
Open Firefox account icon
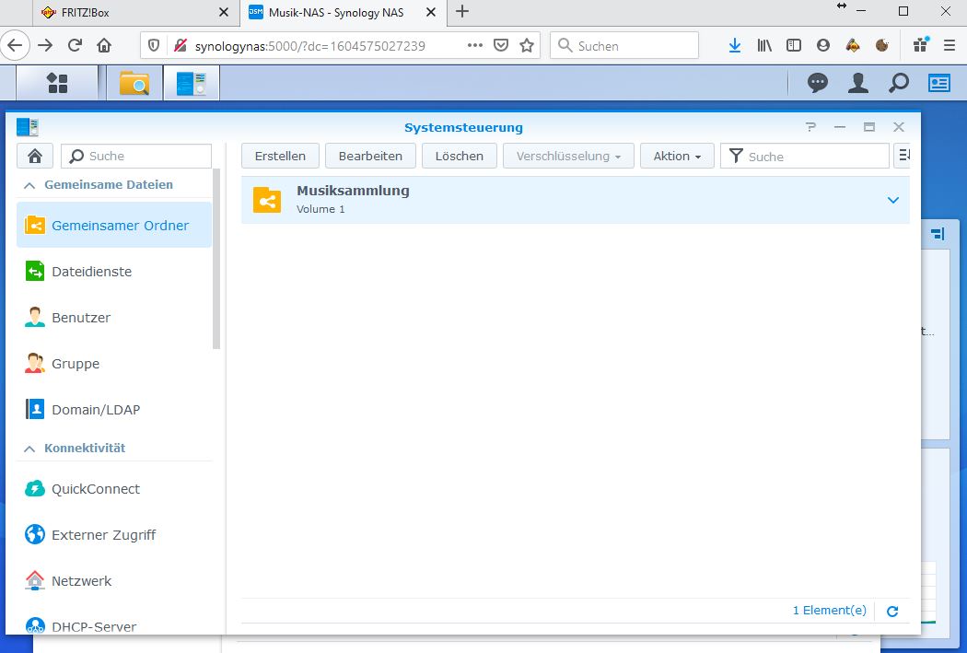coord(823,45)
